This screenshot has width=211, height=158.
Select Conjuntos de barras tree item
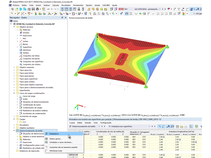(x=31, y=58)
